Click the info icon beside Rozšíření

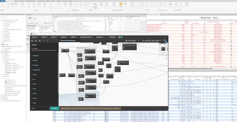(119, 37)
